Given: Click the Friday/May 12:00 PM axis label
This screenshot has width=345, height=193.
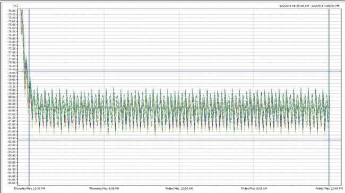Looking at the screenshot, I should [x=329, y=189].
